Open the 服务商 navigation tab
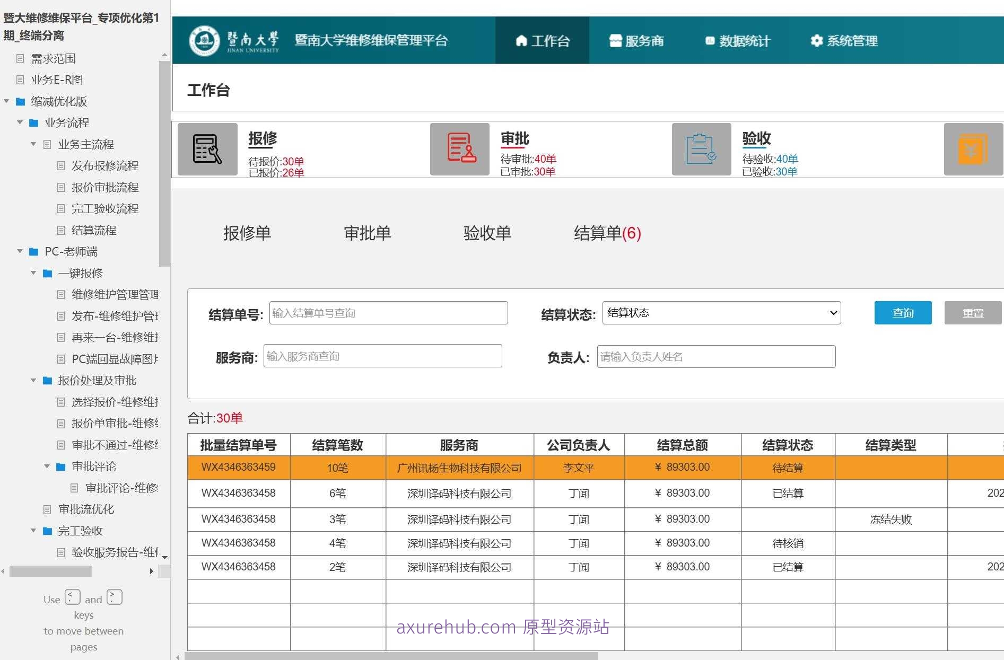This screenshot has height=660, width=1004. tap(636, 40)
